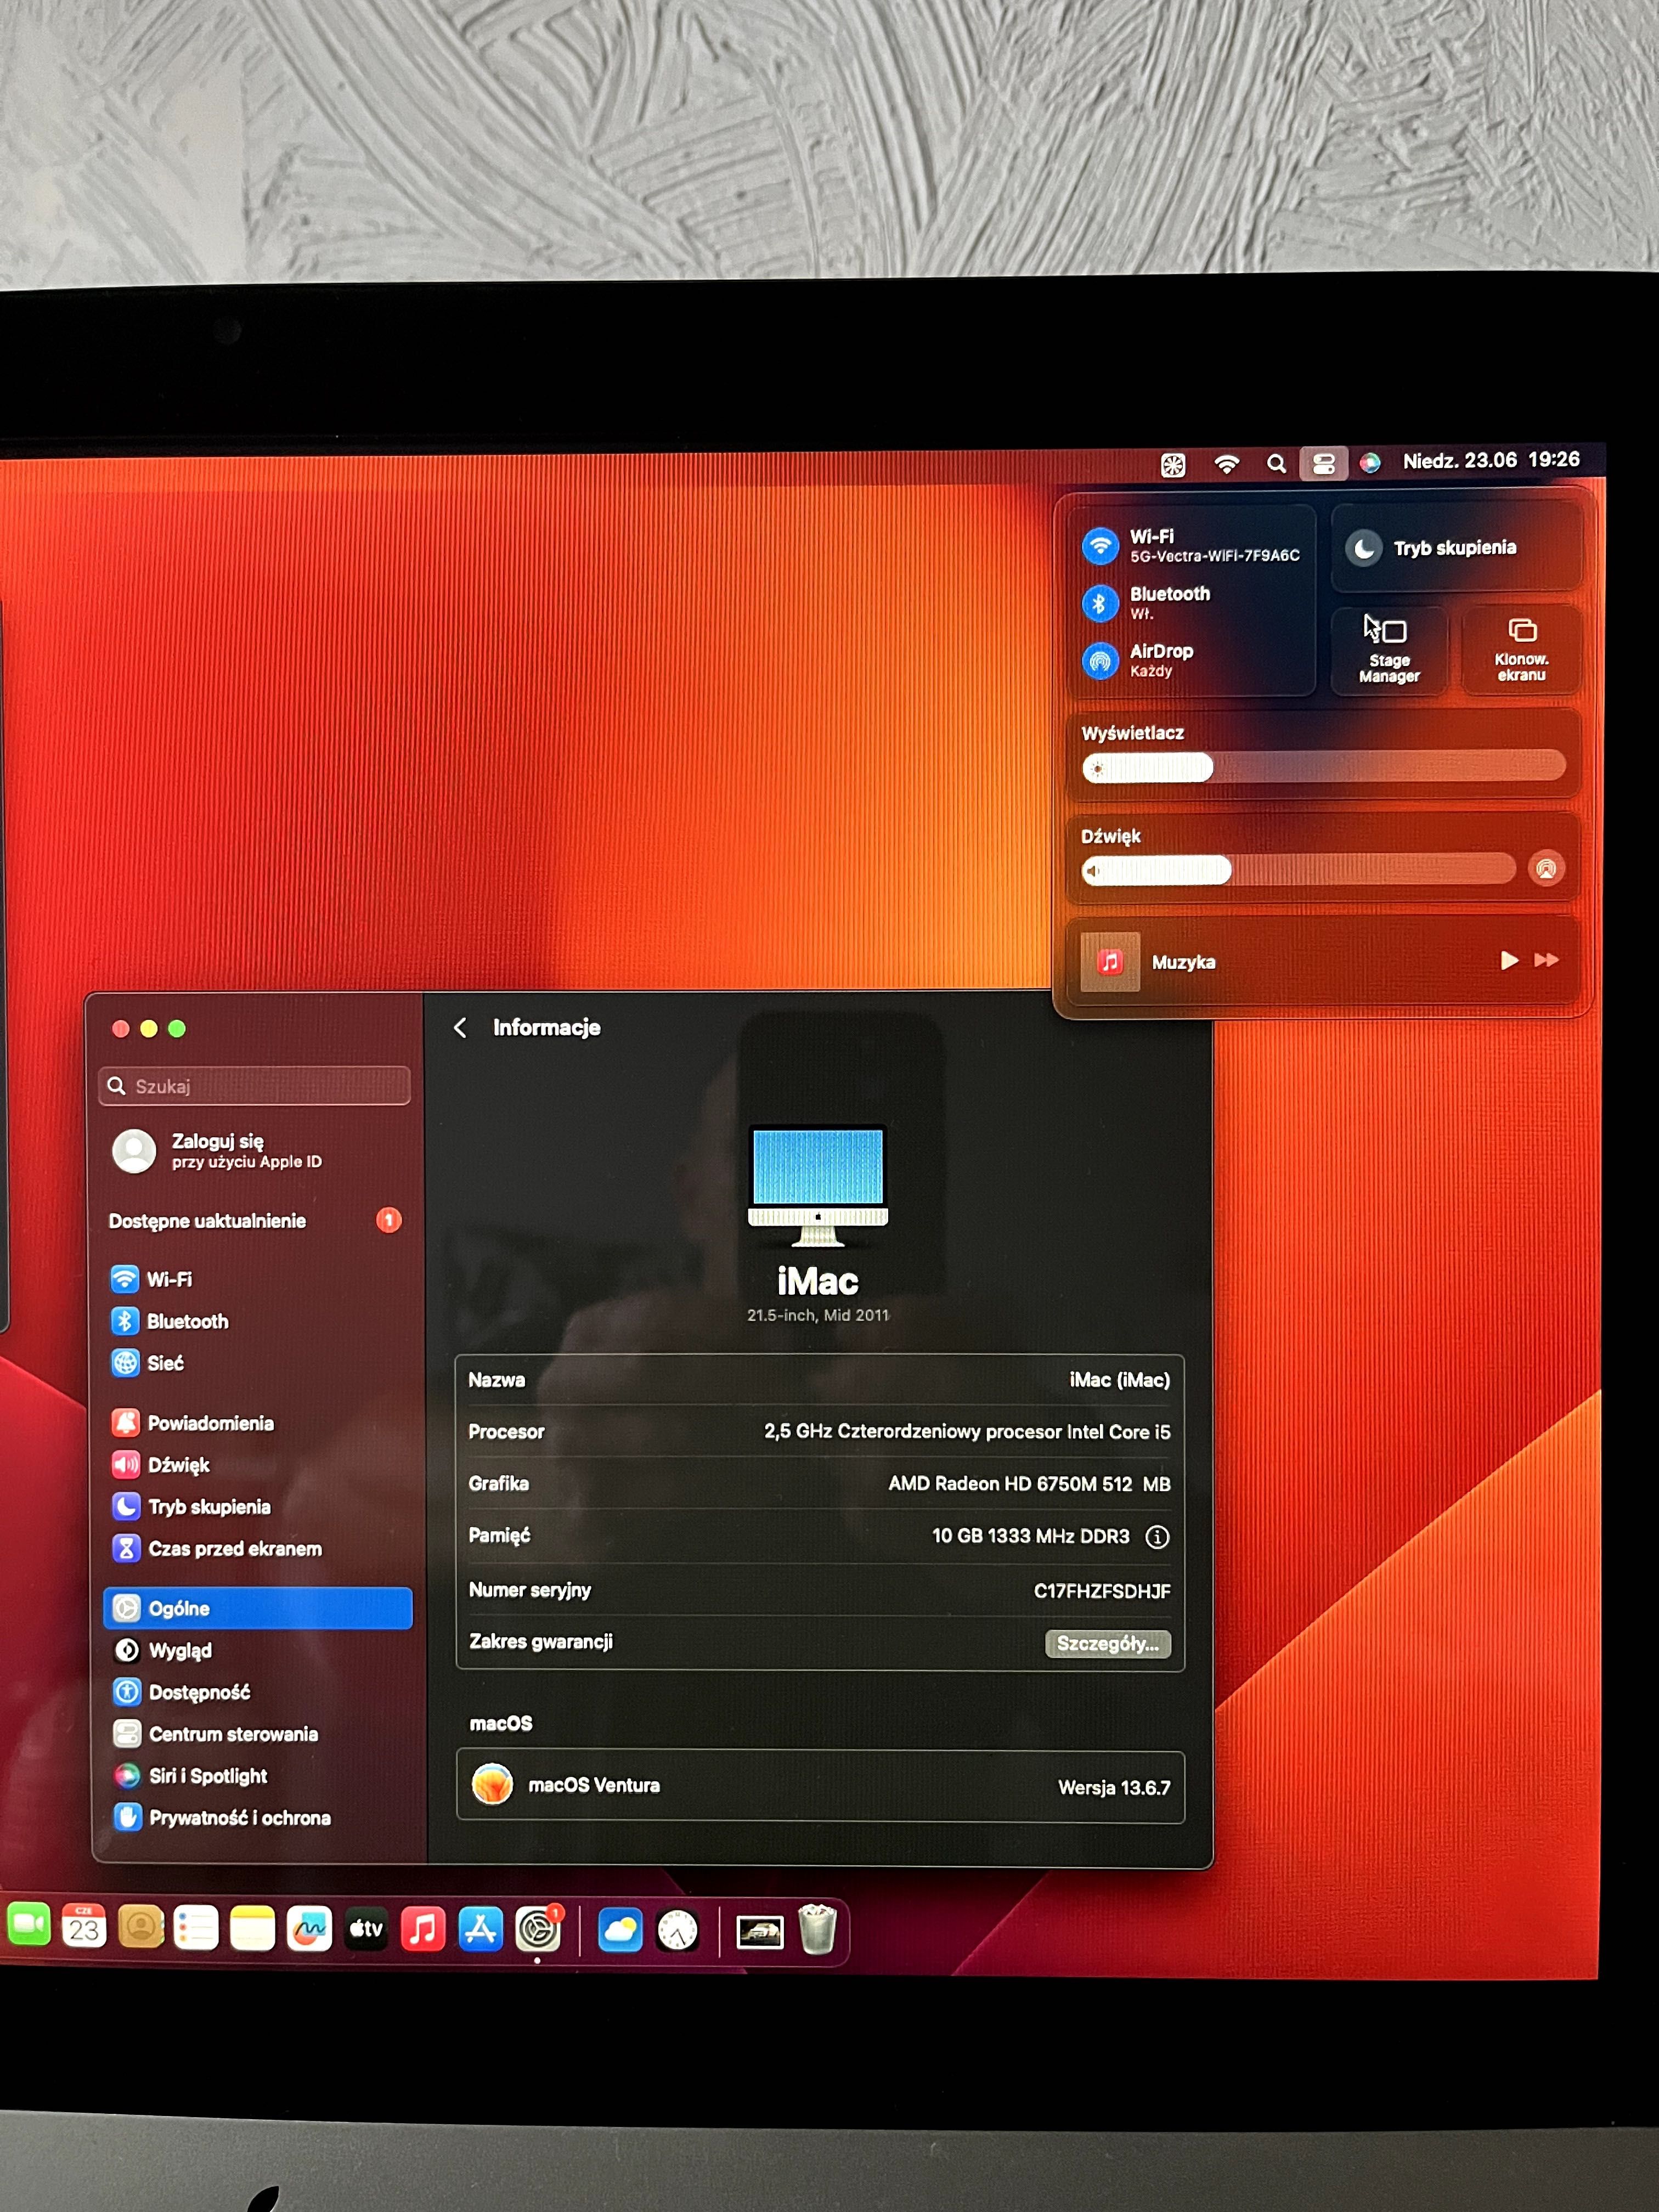Open AirPlay audio output options

tap(1546, 868)
